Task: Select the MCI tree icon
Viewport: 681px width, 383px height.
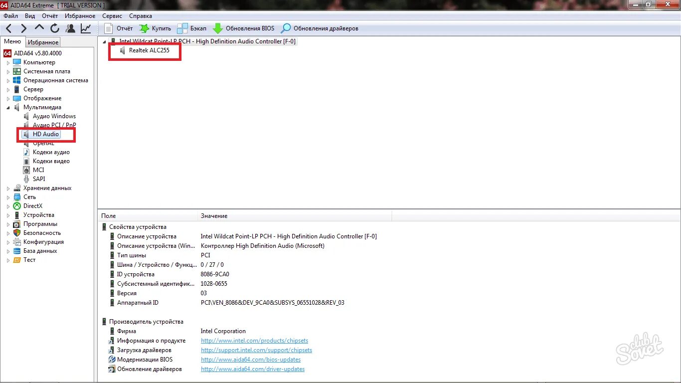Action: [27, 170]
